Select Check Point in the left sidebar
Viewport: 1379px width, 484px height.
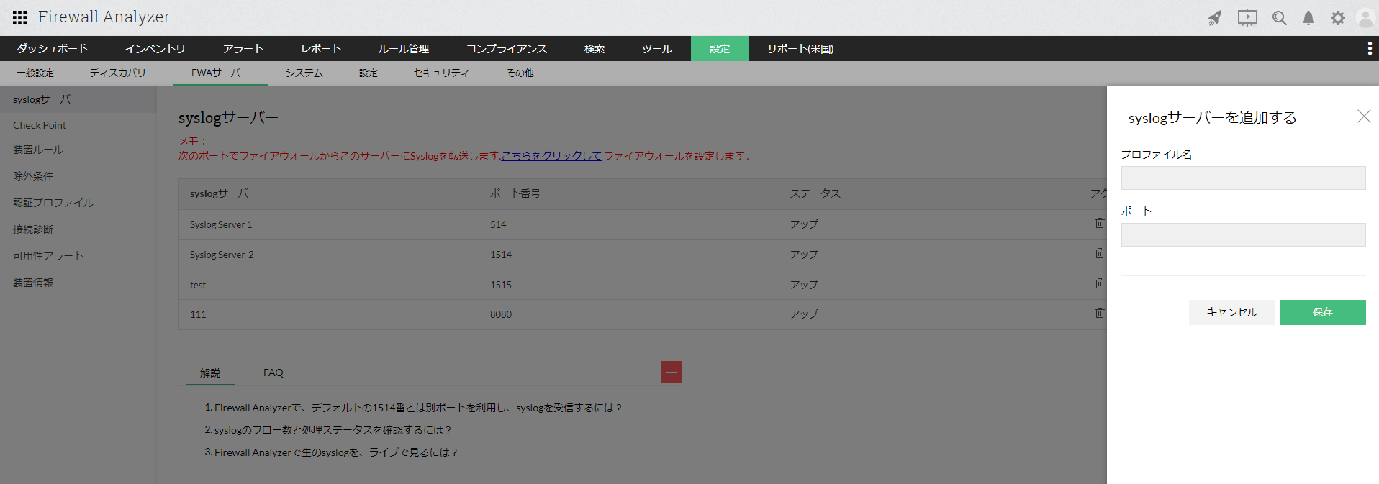pyautogui.click(x=40, y=125)
